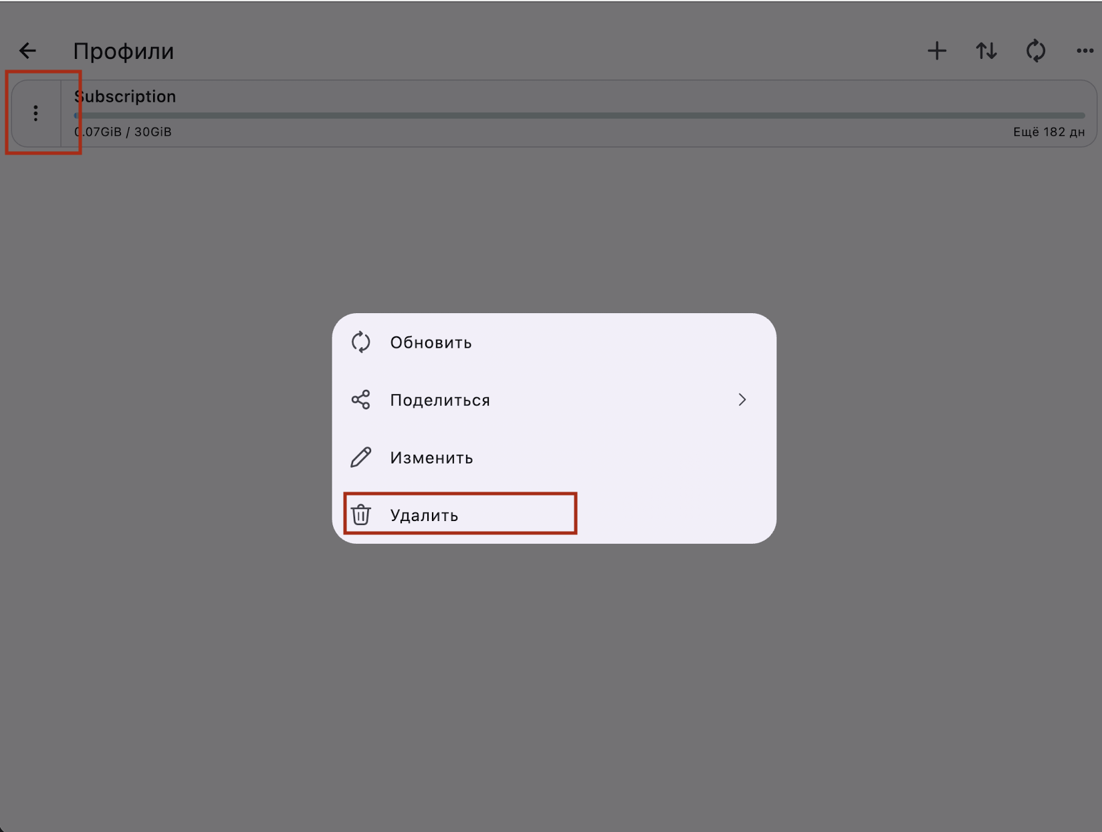This screenshot has height=832, width=1102.
Task: Click the Subscription data usage progress bar
Action: click(579, 116)
